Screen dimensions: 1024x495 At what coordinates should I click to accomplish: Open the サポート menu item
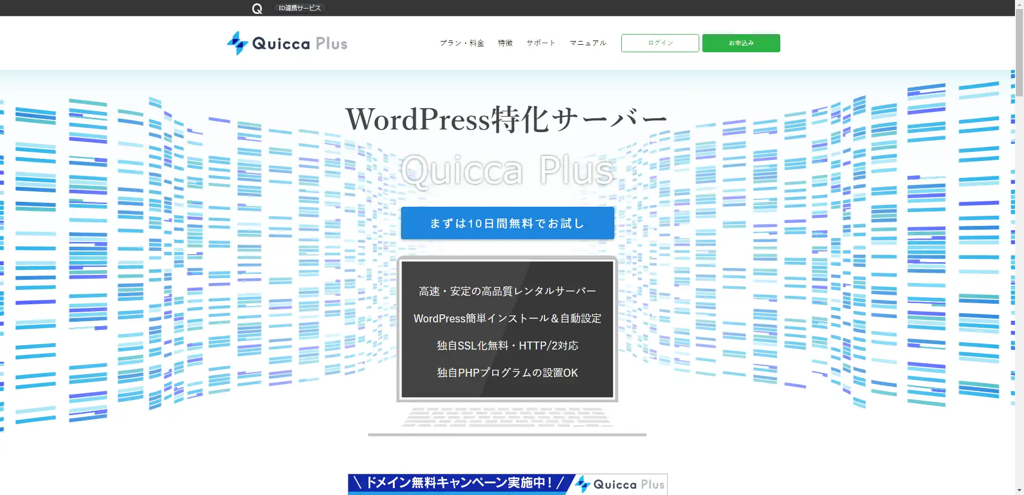click(541, 43)
